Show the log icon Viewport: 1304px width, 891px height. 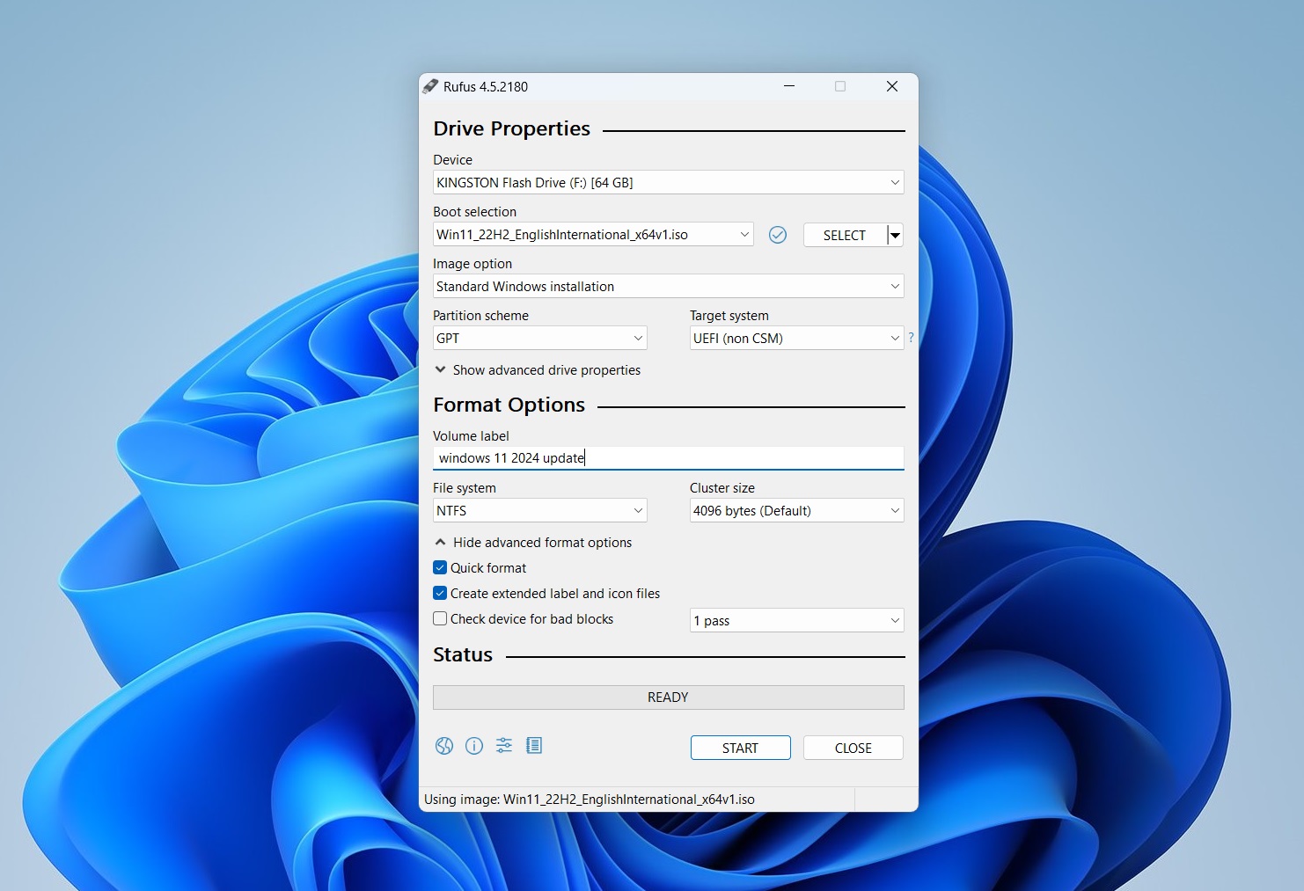[534, 746]
